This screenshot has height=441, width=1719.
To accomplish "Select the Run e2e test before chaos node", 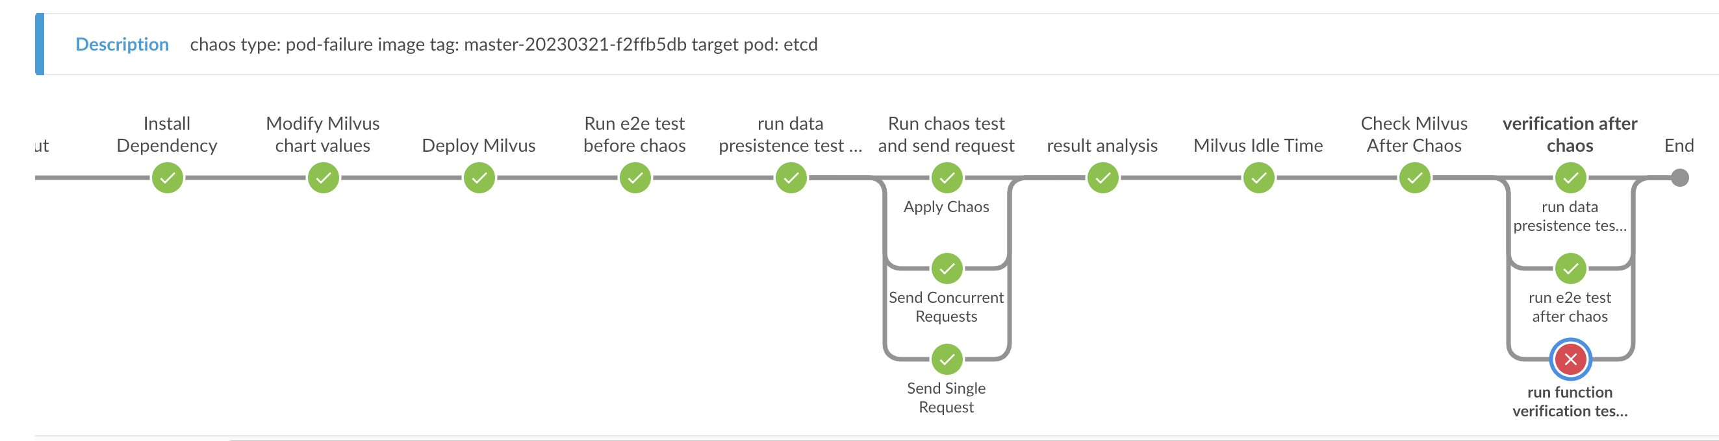I will (635, 177).
